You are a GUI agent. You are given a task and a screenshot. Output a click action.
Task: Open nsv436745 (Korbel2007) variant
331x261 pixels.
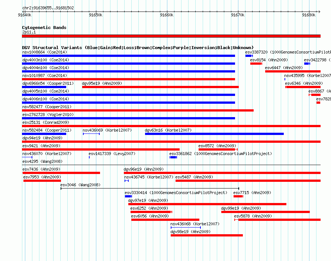(x=126, y=181)
